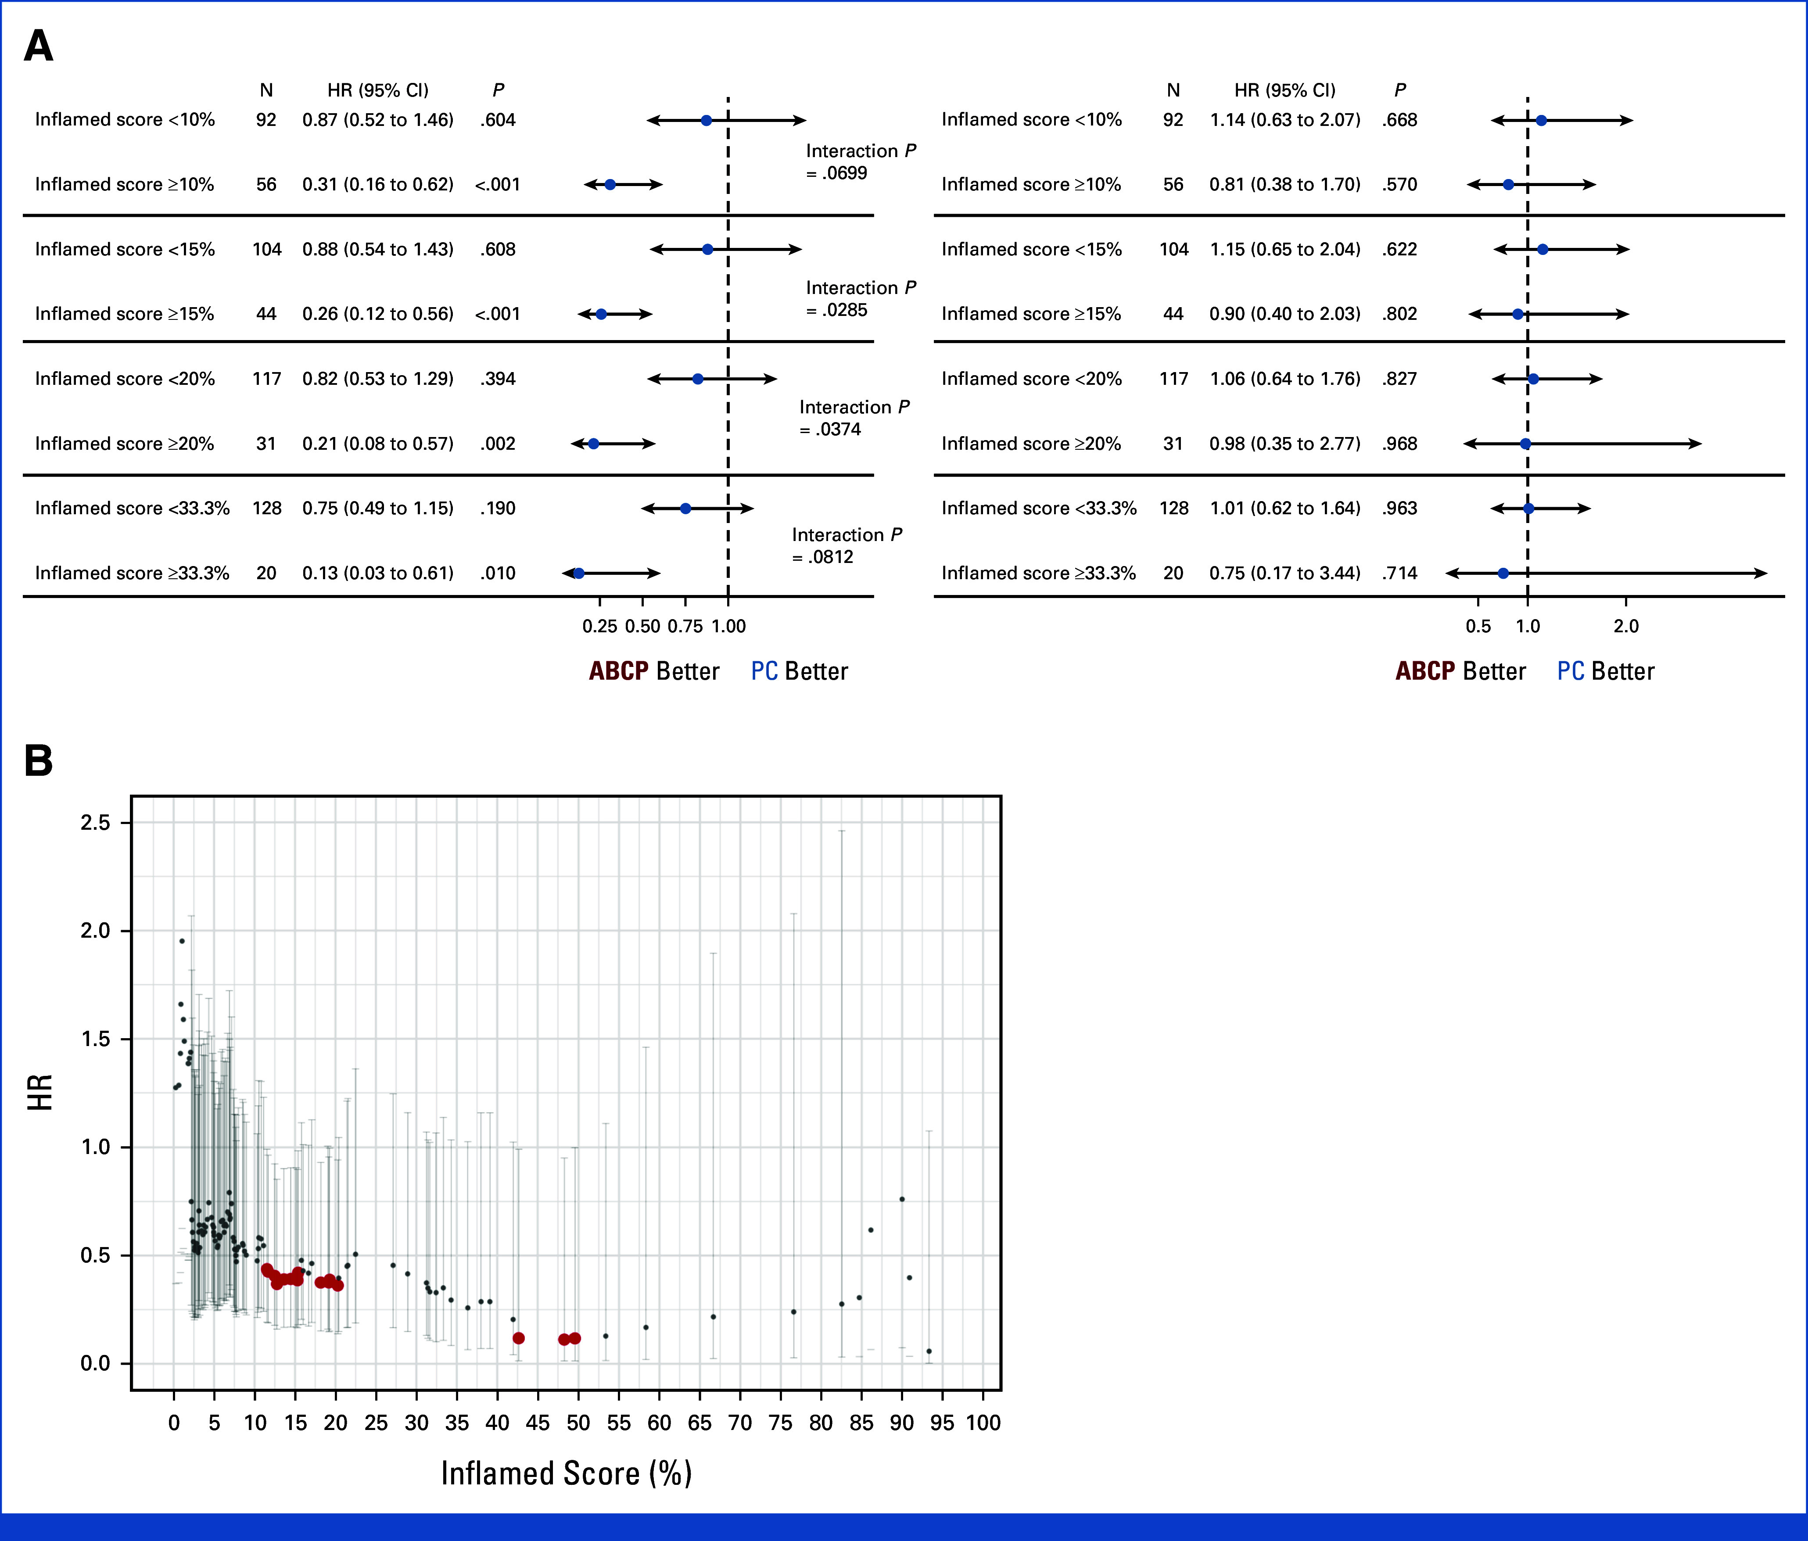Click x-axis tick 100 in panel B

click(x=983, y=1423)
